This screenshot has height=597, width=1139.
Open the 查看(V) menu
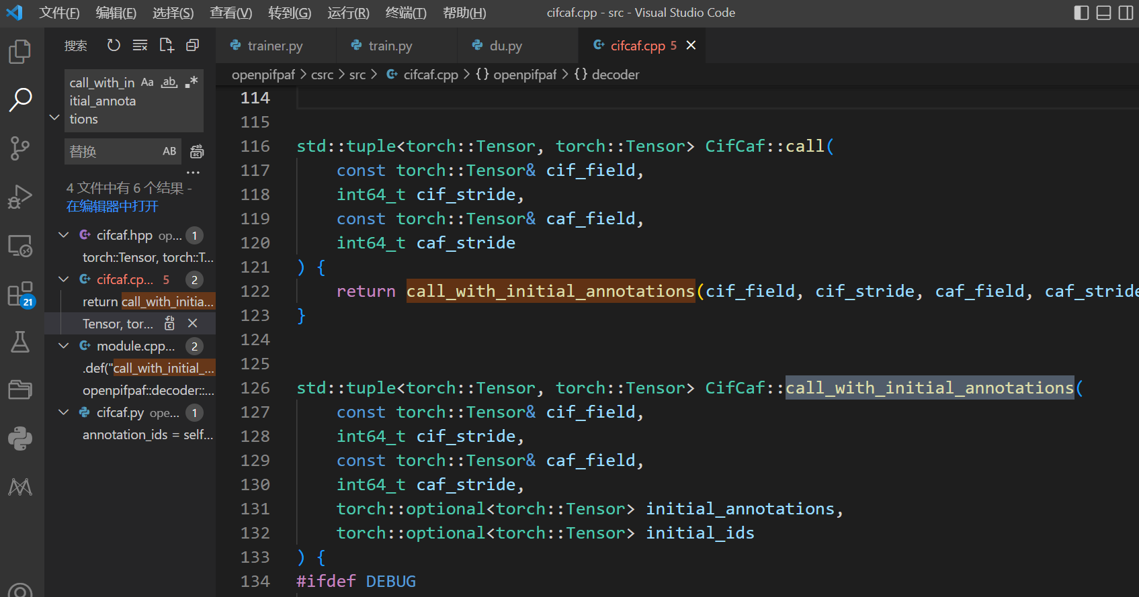coord(231,13)
